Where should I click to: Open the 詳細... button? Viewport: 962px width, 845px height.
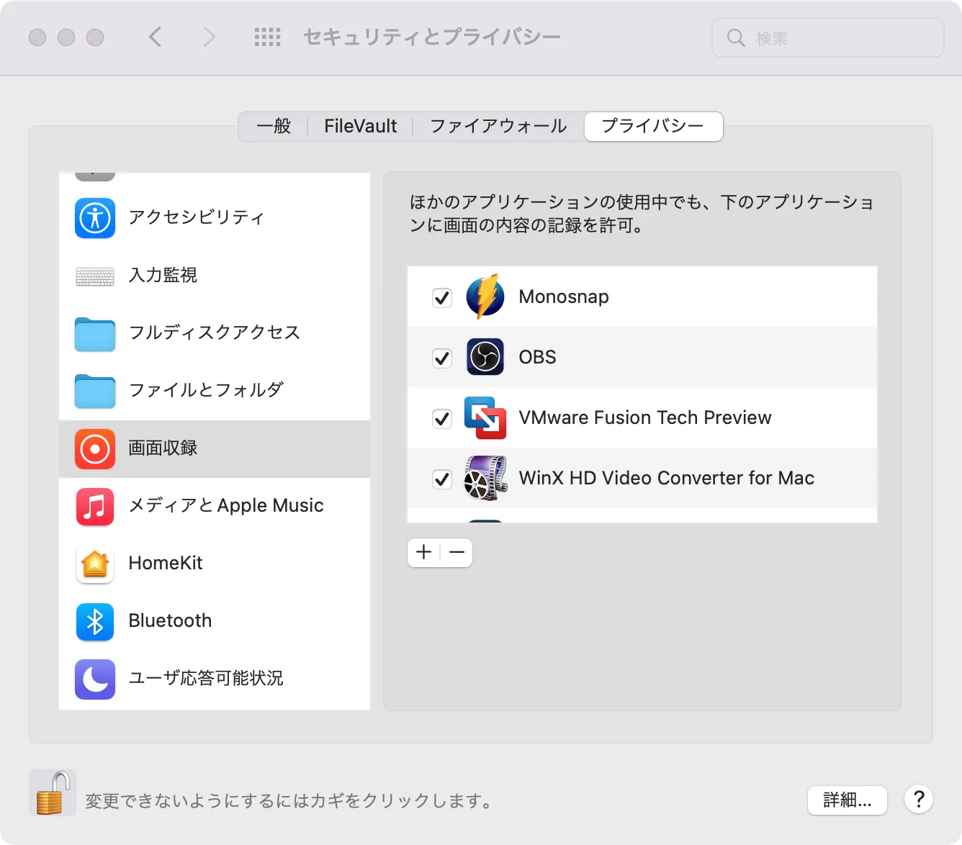pyautogui.click(x=848, y=800)
